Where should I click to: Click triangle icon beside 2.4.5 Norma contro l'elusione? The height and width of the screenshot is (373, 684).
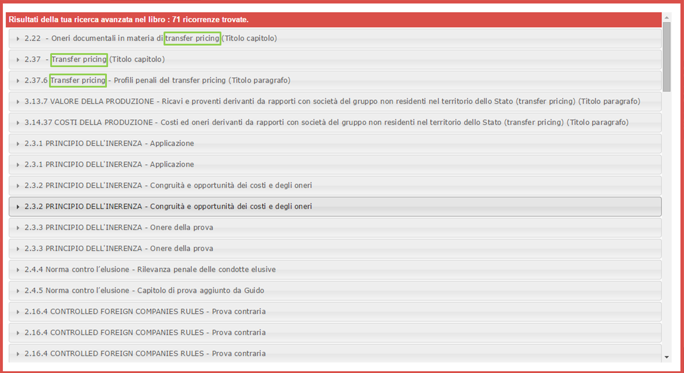pos(18,291)
